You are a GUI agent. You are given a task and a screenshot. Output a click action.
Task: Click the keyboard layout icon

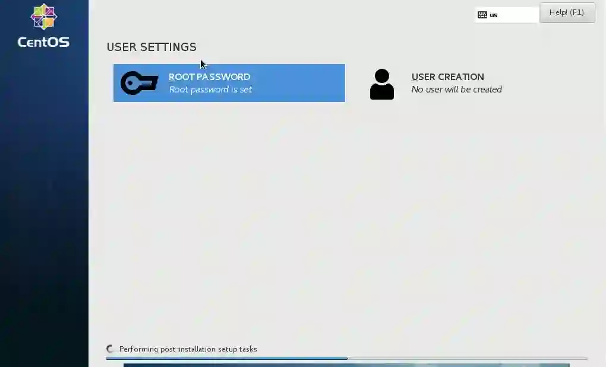coord(482,15)
